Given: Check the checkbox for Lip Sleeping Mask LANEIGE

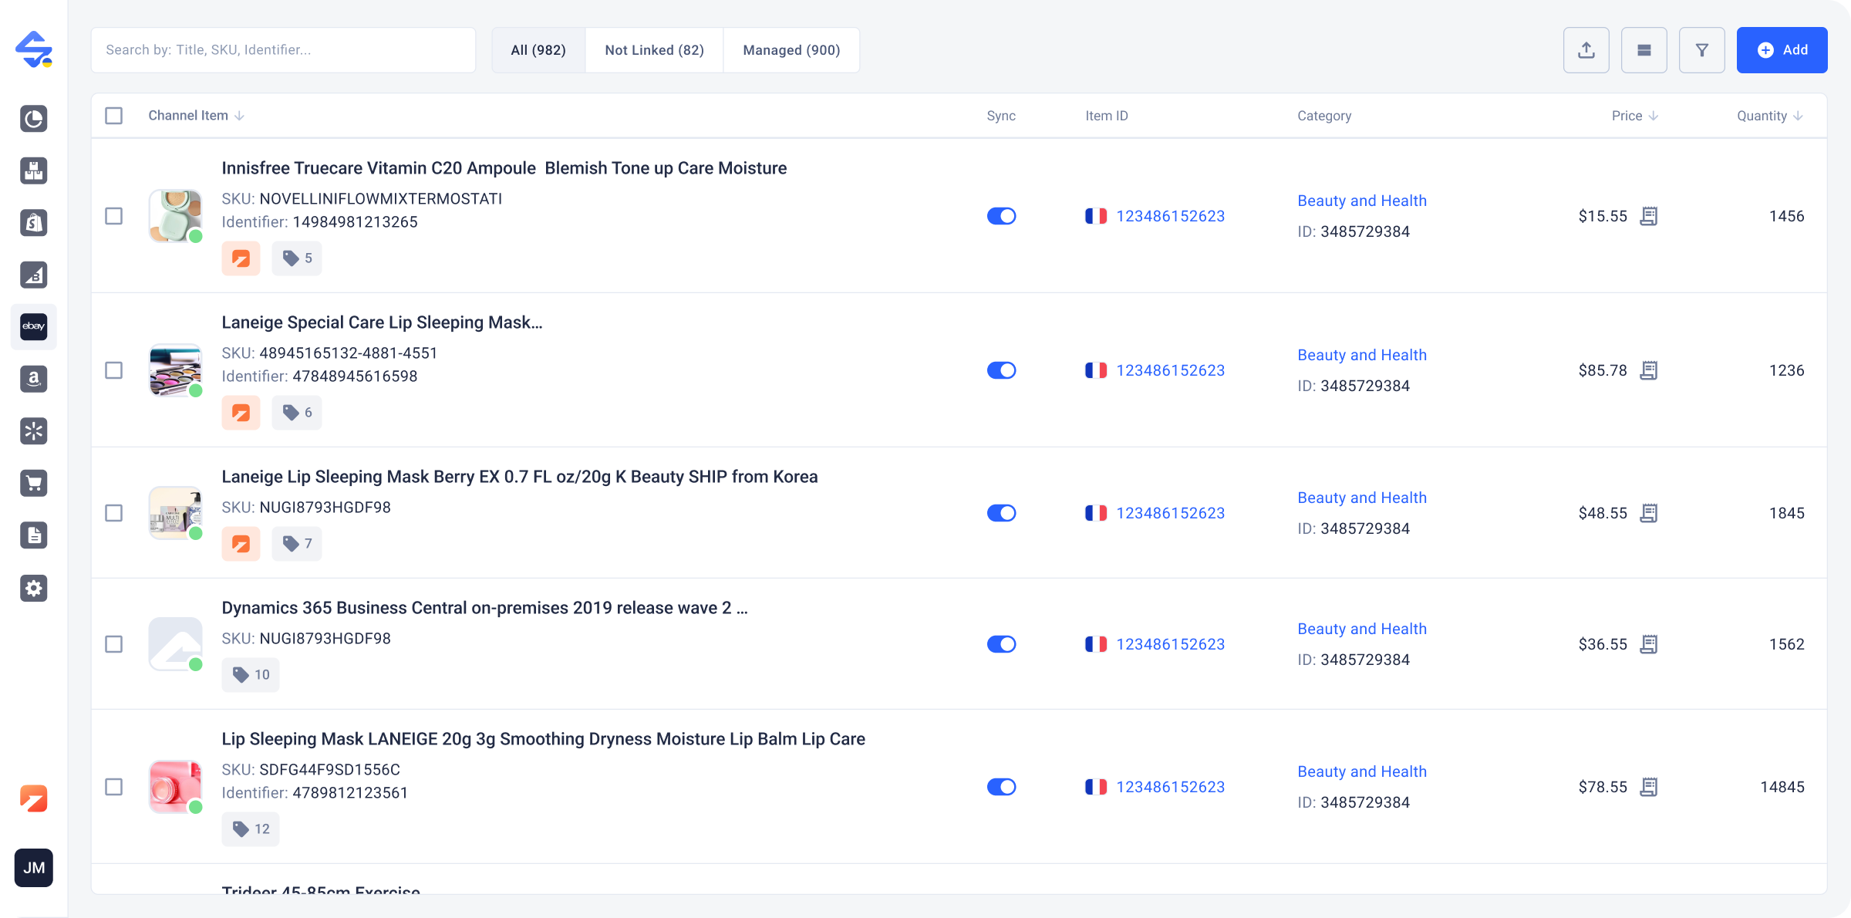Looking at the screenshot, I should point(113,787).
